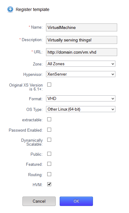Uncheck the HVM checkbox
This screenshot has width=129, height=213.
[x=49, y=184]
